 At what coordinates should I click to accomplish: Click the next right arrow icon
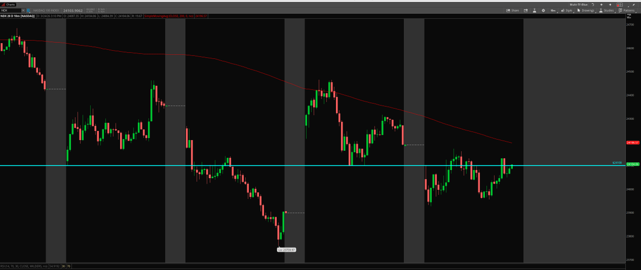pos(610,5)
